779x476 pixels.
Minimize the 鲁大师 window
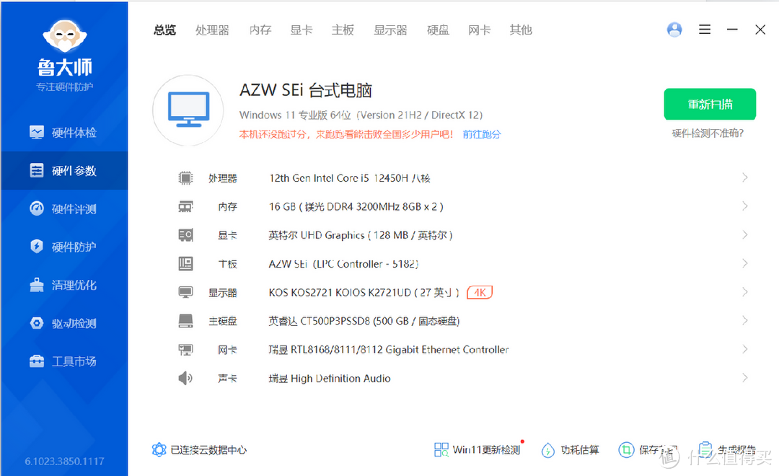[732, 30]
